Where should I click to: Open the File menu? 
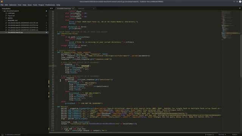2,5
